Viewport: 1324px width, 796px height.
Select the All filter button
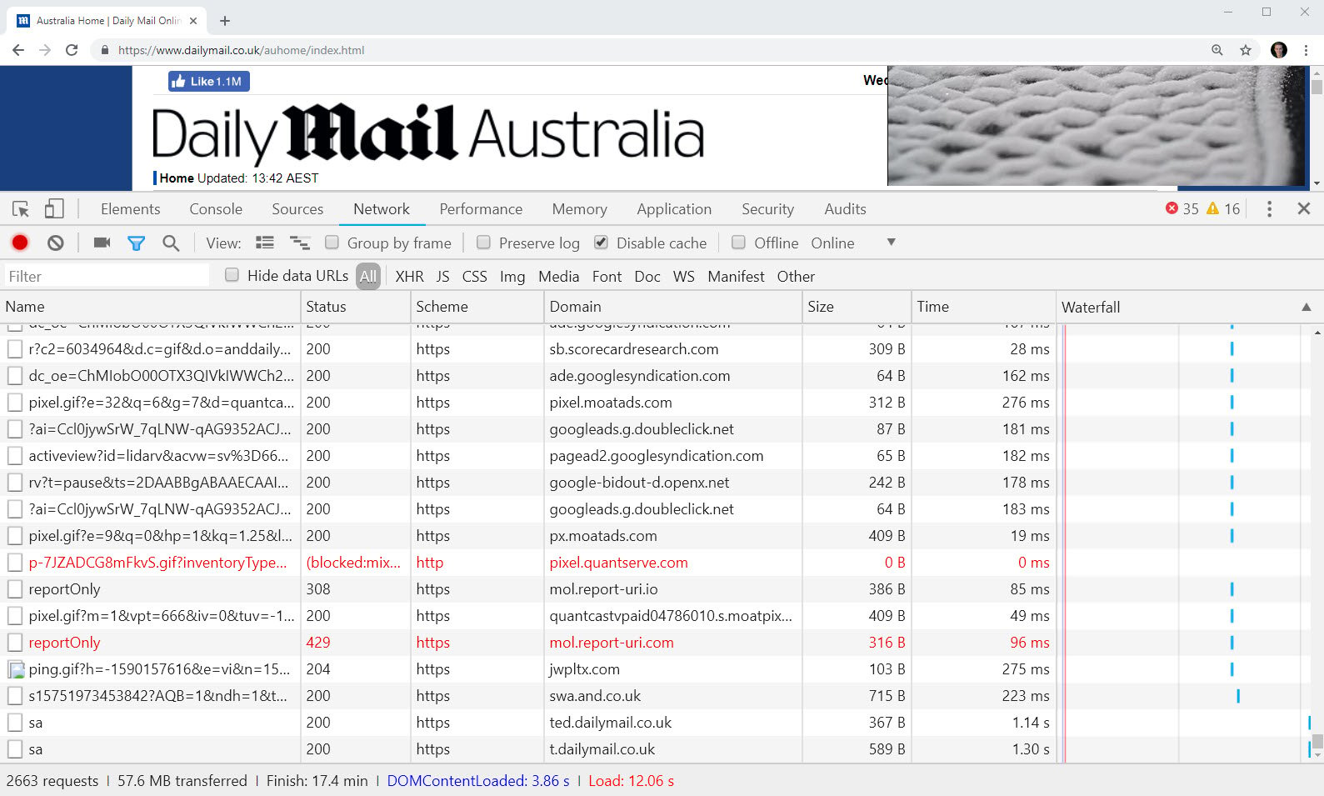click(x=368, y=277)
